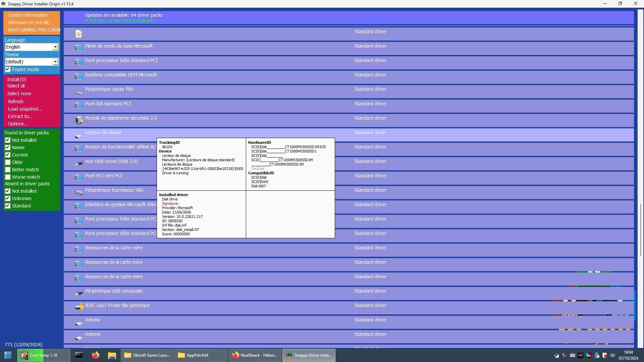Click icon beside Pont ISA standard PCI
This screenshot has height=362, width=644.
click(x=78, y=106)
